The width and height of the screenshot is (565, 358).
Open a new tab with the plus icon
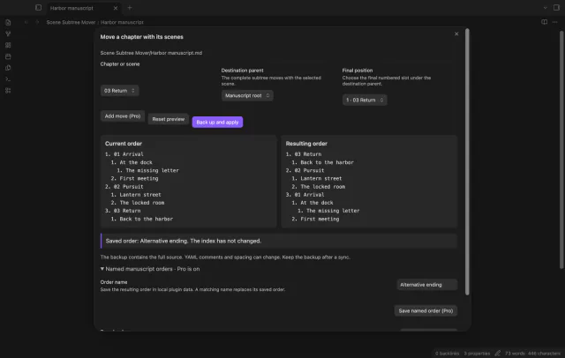click(130, 8)
